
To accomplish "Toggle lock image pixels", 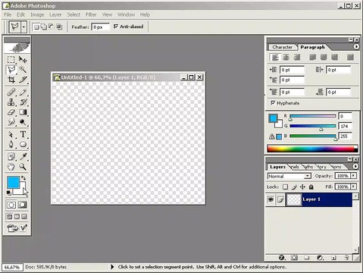I will pos(294,187).
